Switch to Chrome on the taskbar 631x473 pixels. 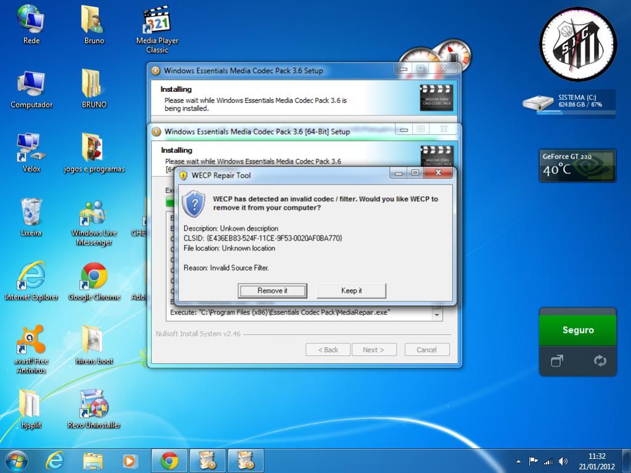[x=170, y=461]
